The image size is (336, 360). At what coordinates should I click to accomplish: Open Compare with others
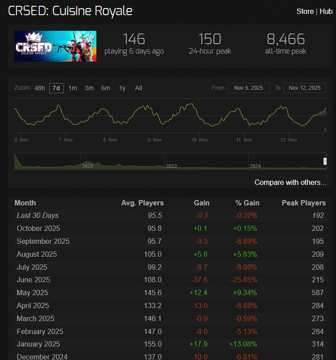click(290, 182)
